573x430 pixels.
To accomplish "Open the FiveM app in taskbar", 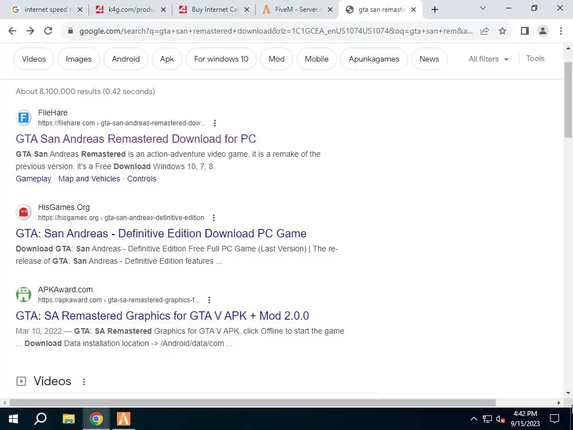I will (124, 419).
